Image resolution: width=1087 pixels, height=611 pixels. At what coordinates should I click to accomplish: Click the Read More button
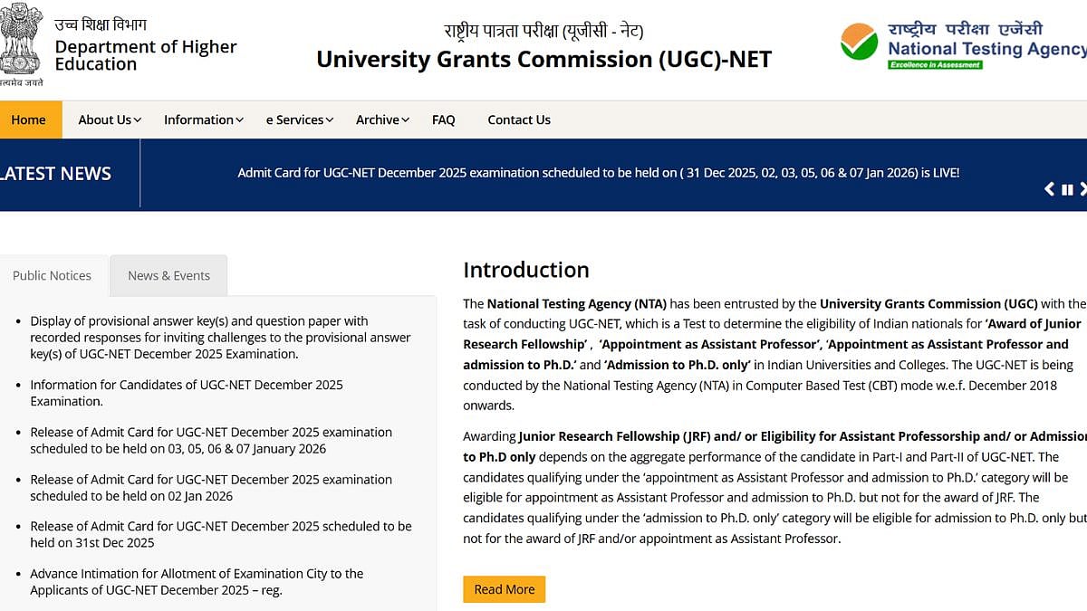[504, 588]
